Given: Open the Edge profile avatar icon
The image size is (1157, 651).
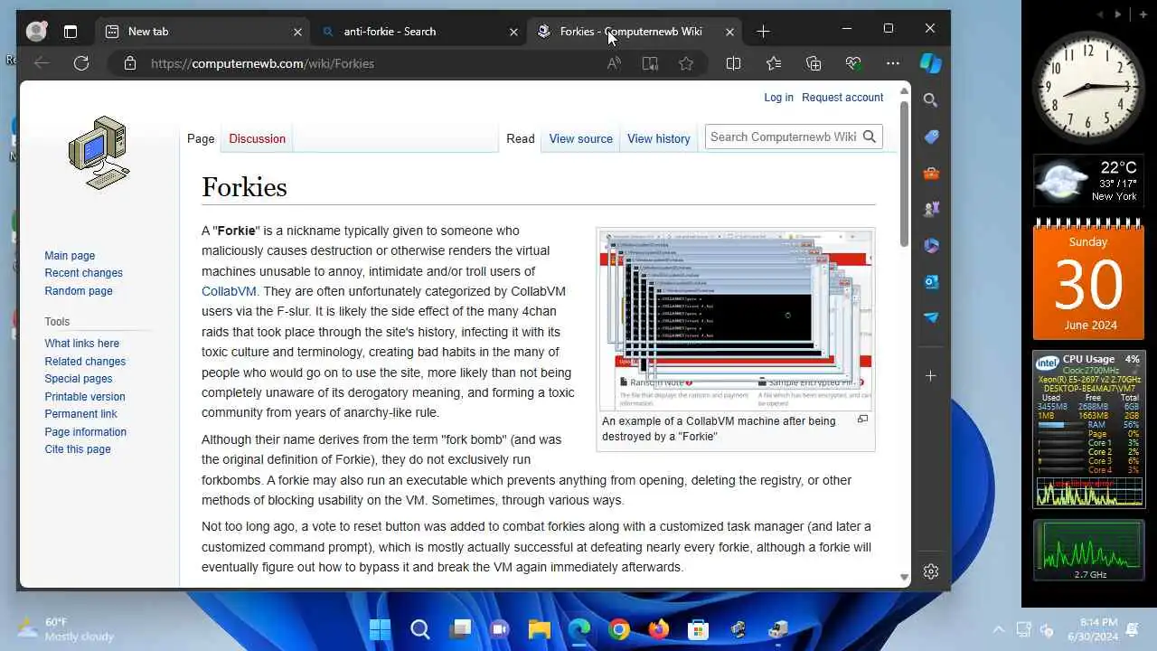Looking at the screenshot, I should [36, 32].
